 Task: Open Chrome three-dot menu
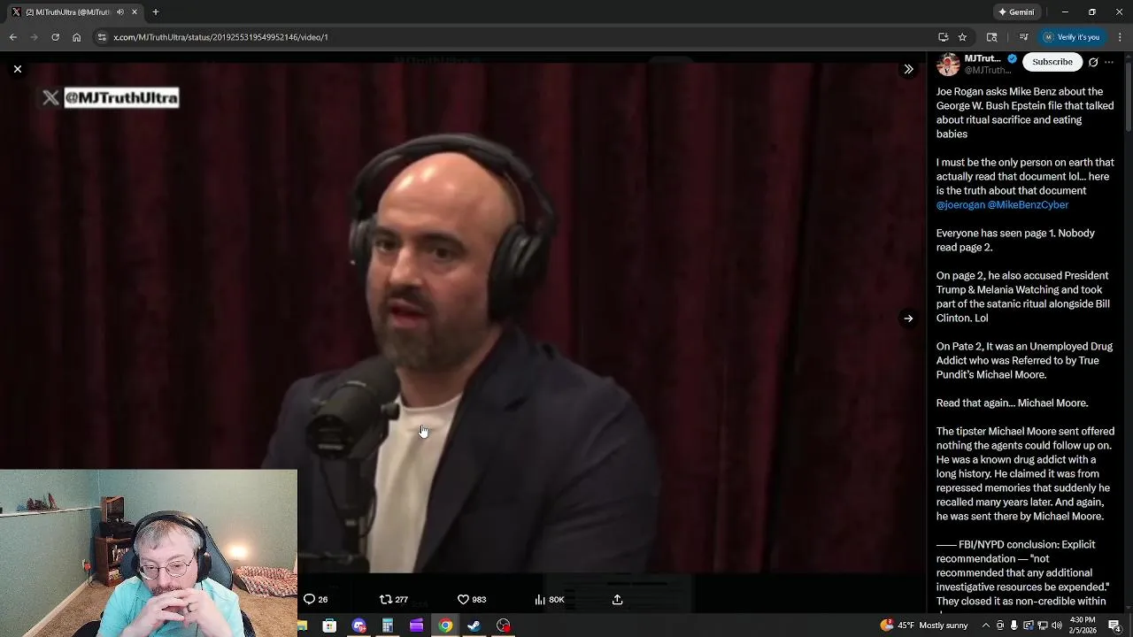[1121, 37]
